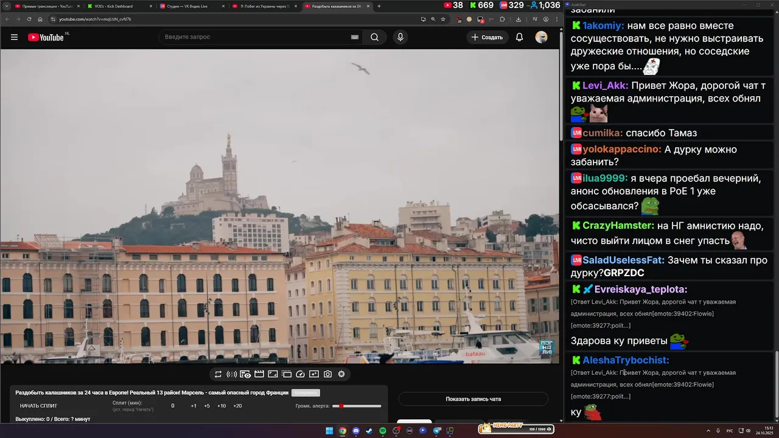Open Spotify from the taskbar

click(x=383, y=431)
